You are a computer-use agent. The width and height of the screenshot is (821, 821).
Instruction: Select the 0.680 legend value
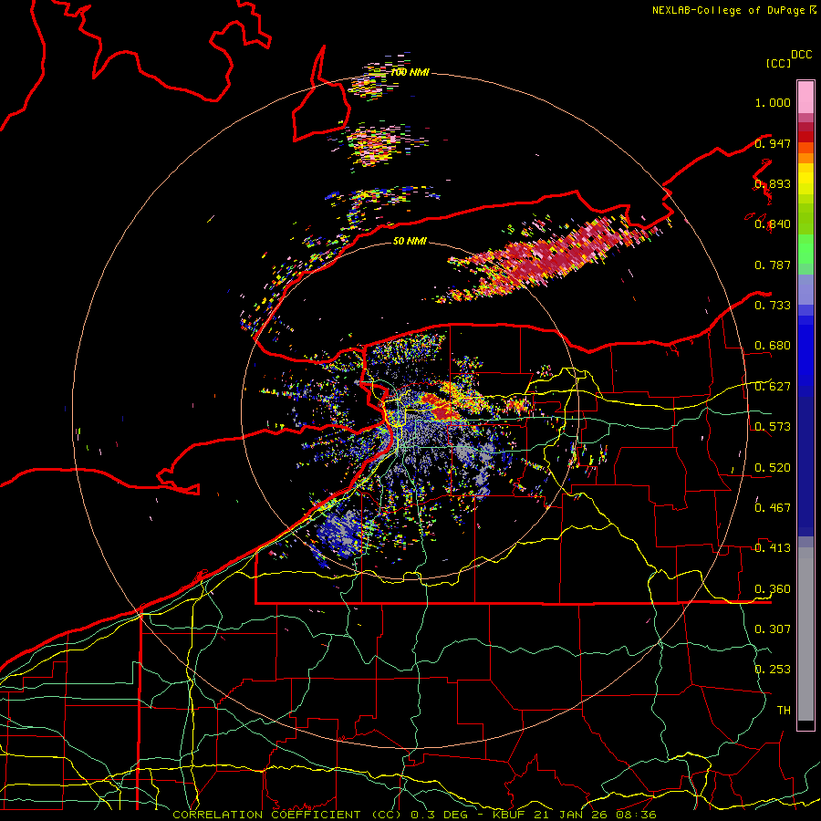[773, 346]
